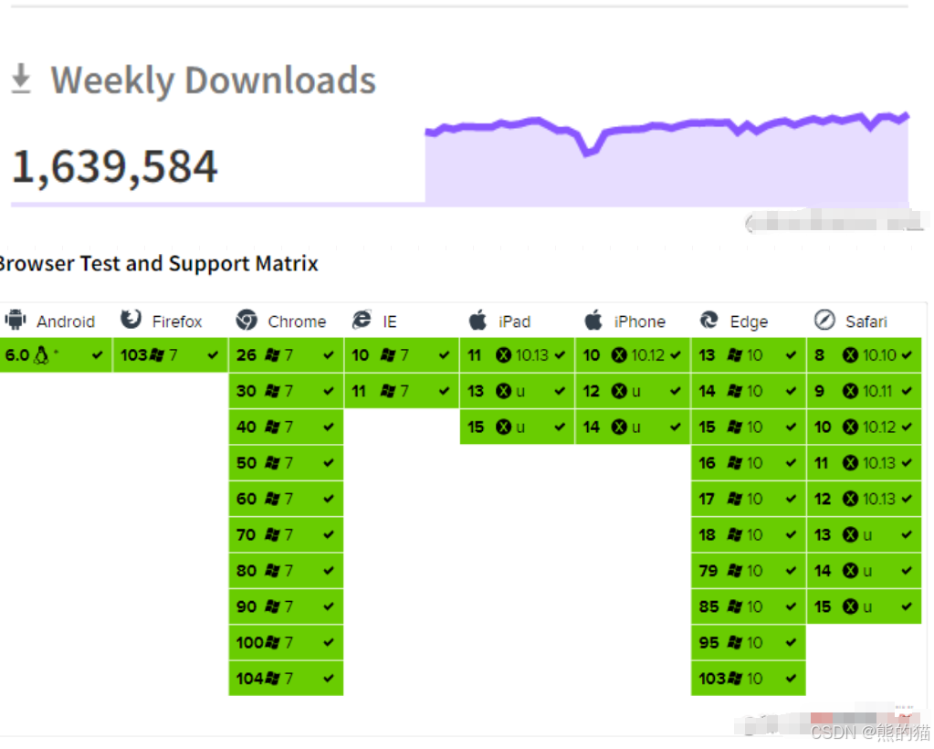Viewport: 934px width, 749px height.
Task: Click the iPad Apple logo icon
Action: tap(477, 320)
